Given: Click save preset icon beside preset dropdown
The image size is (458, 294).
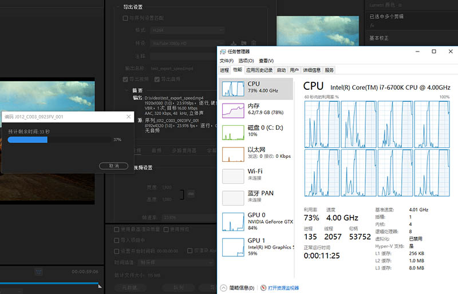Looking at the screenshot, I should [234, 43].
